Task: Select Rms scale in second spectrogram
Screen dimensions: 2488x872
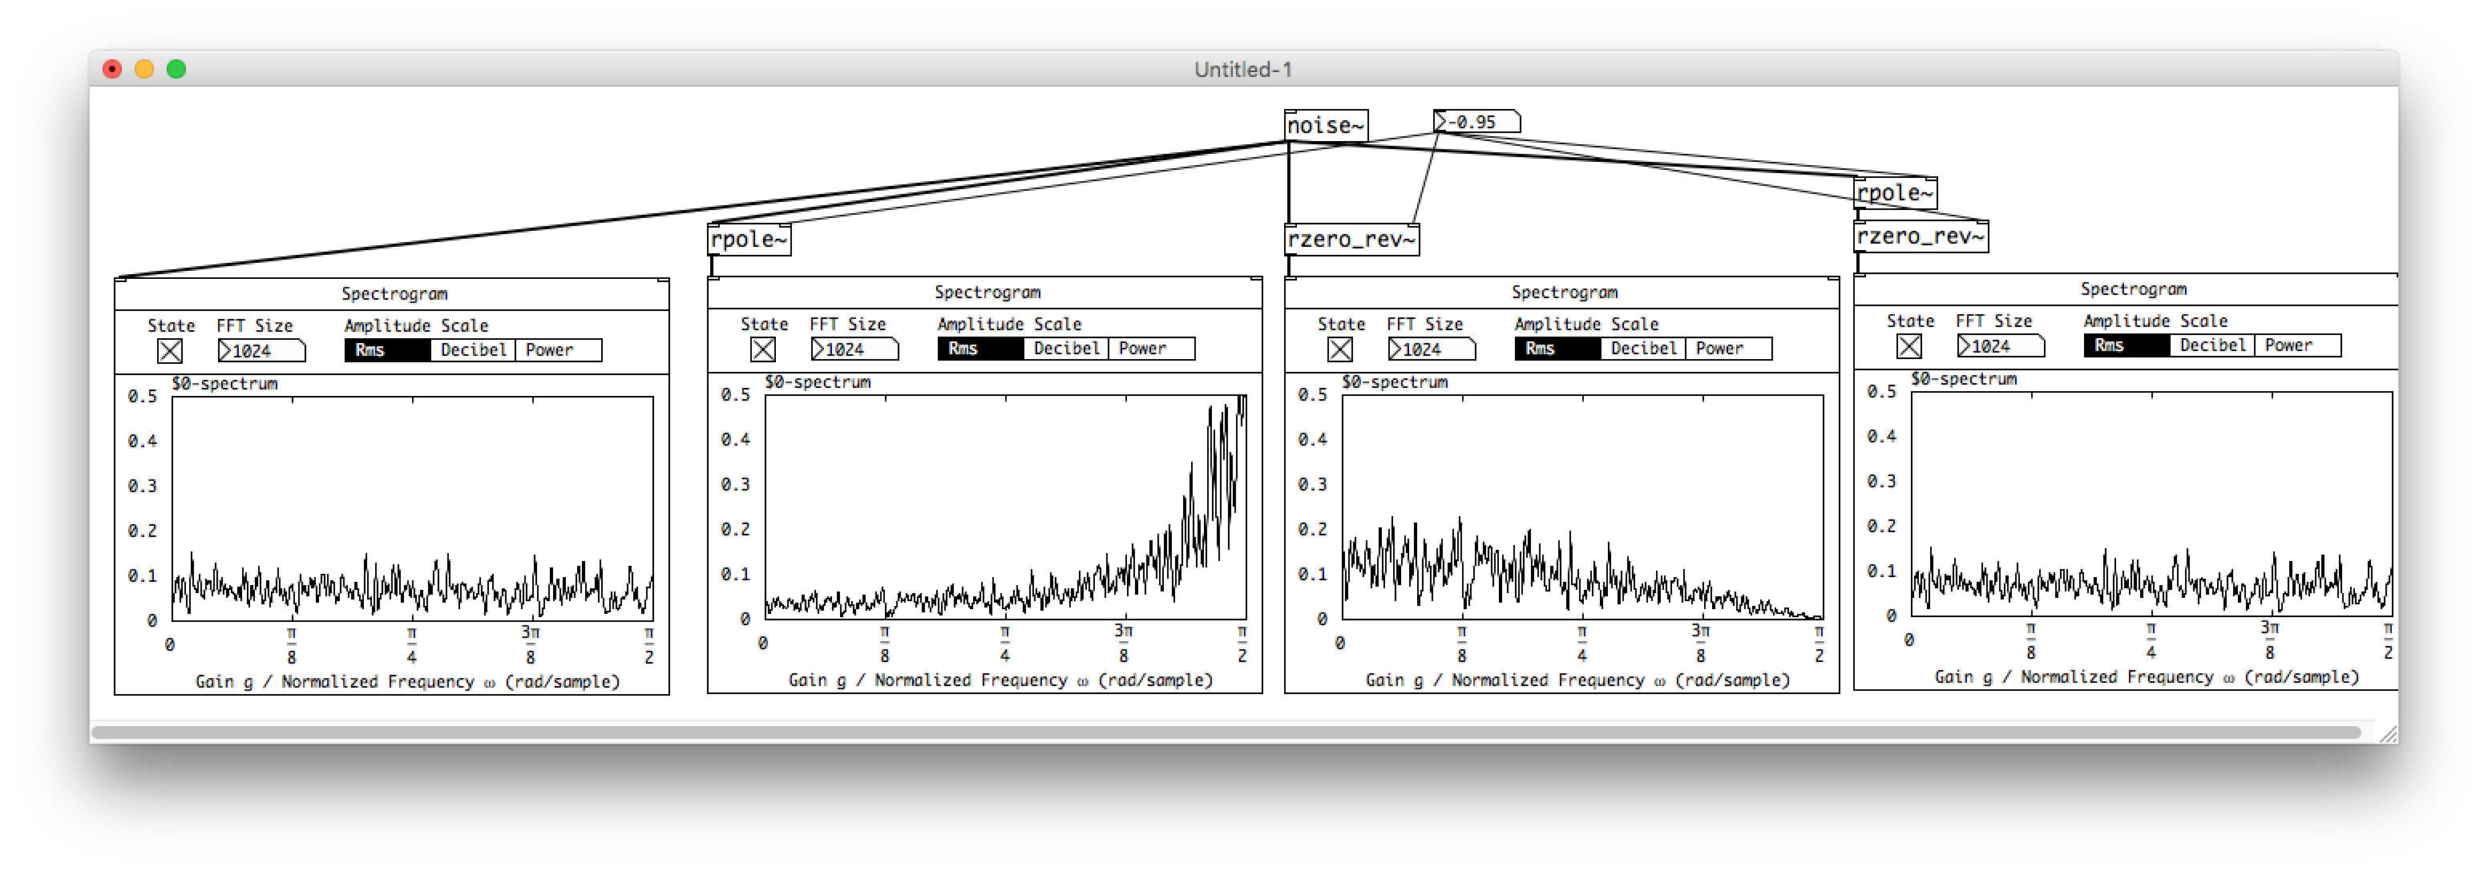Action: pos(980,349)
